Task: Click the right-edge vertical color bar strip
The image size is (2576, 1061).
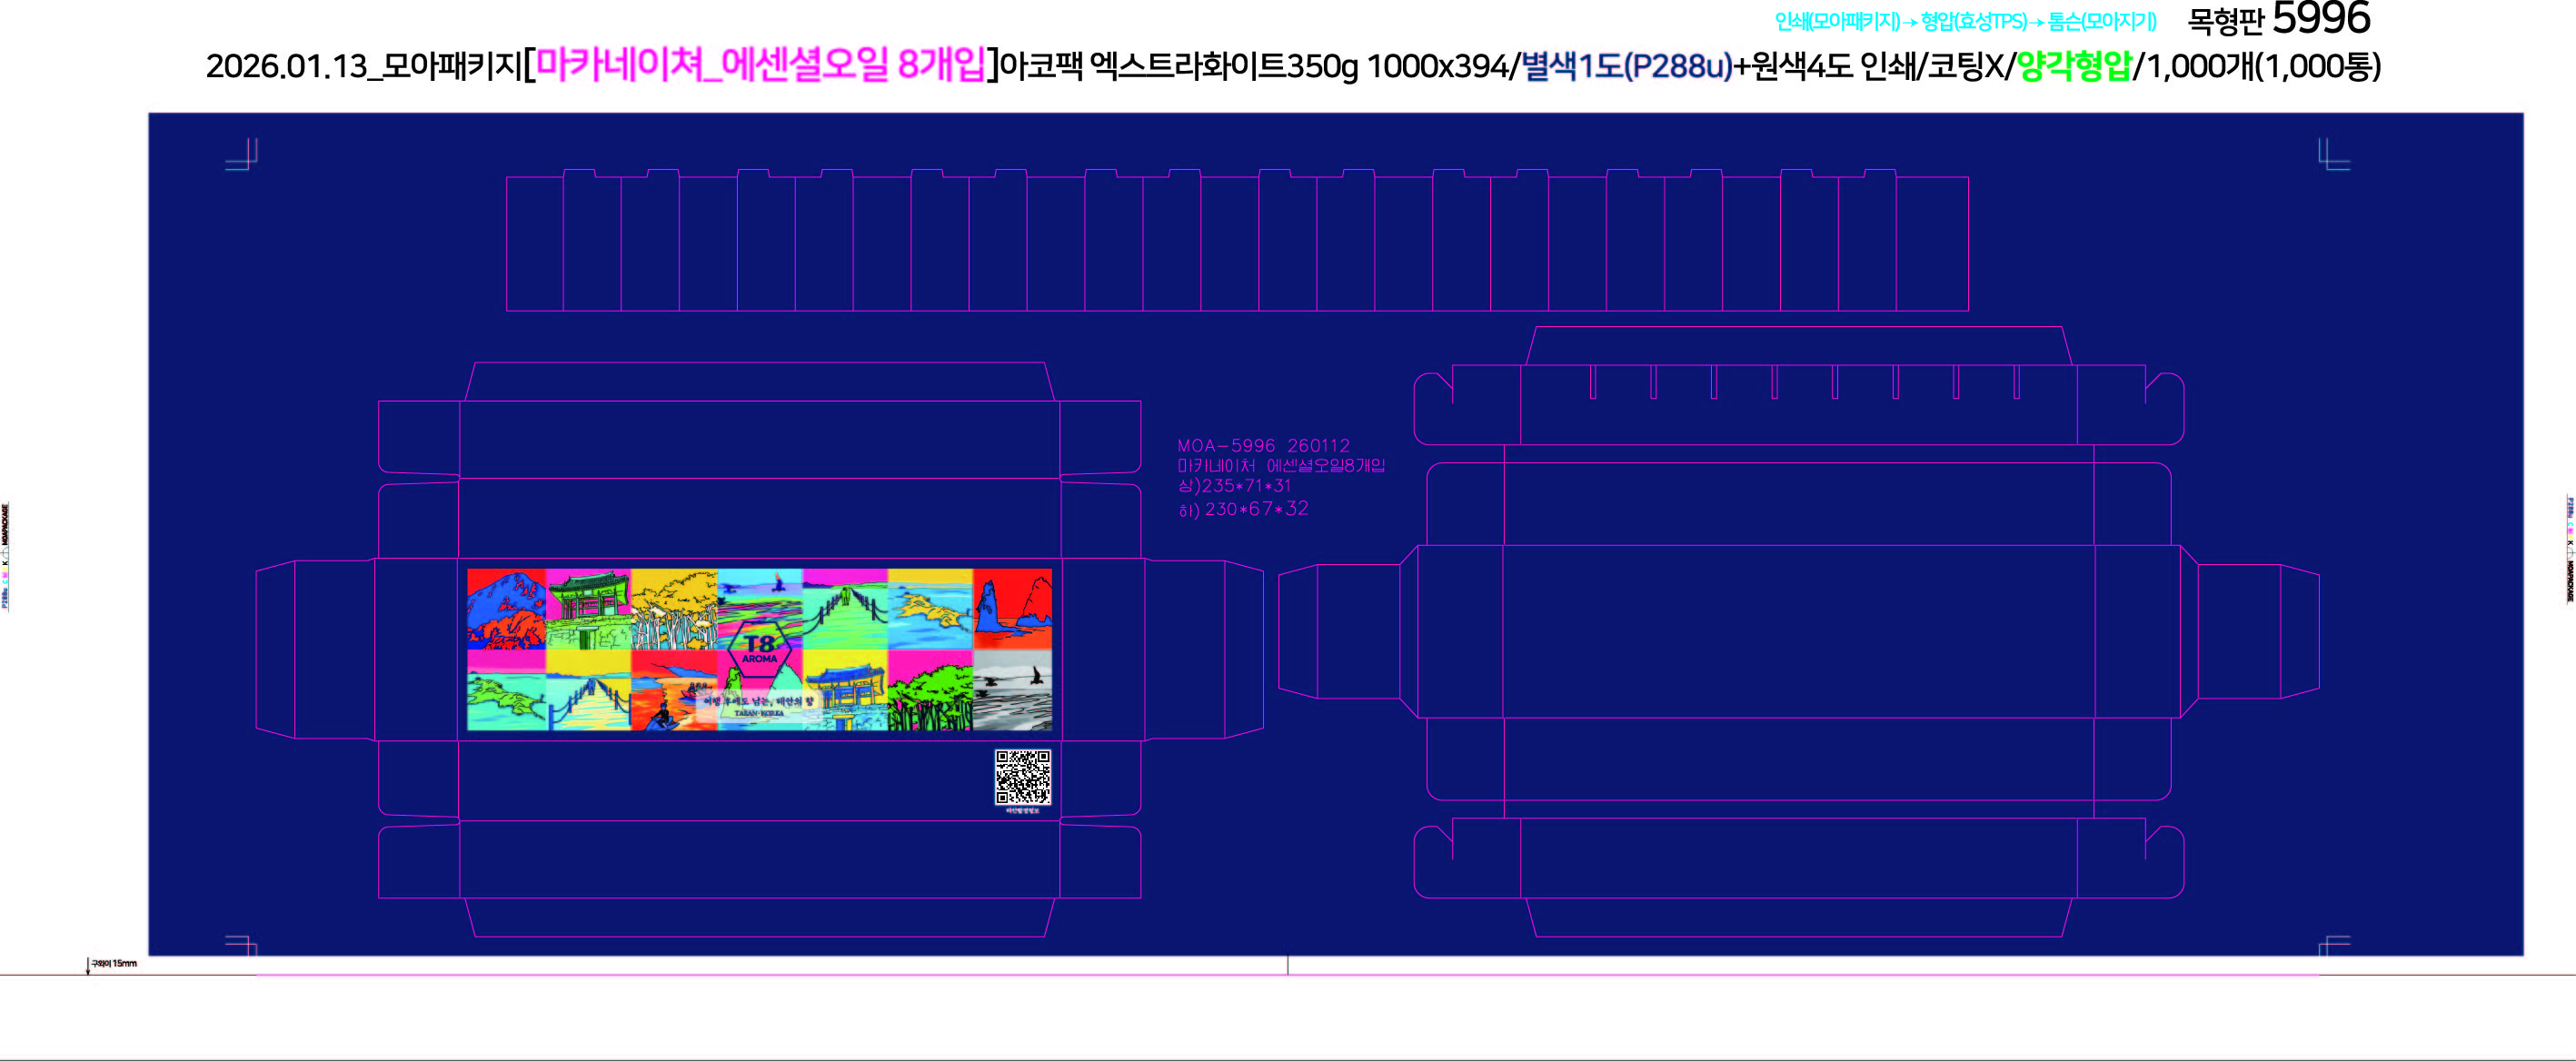Action: pos(2570,548)
